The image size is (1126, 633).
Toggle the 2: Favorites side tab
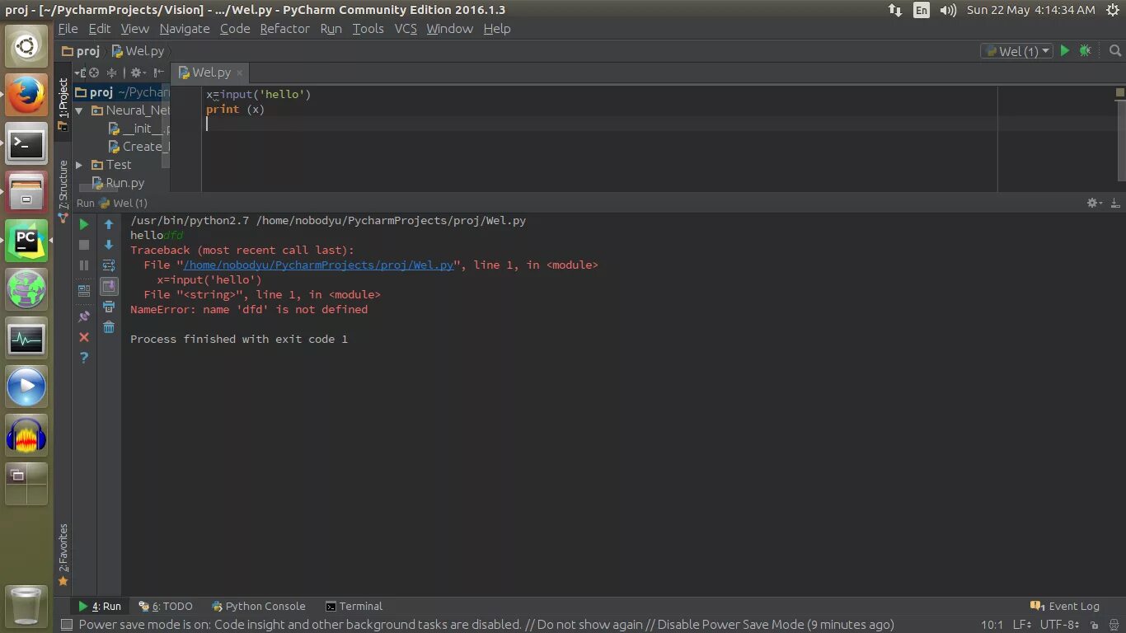pyautogui.click(x=63, y=555)
